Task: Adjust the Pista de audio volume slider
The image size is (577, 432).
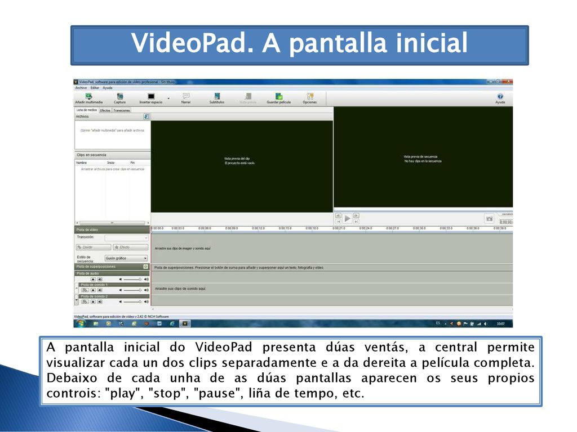Action: click(132, 279)
